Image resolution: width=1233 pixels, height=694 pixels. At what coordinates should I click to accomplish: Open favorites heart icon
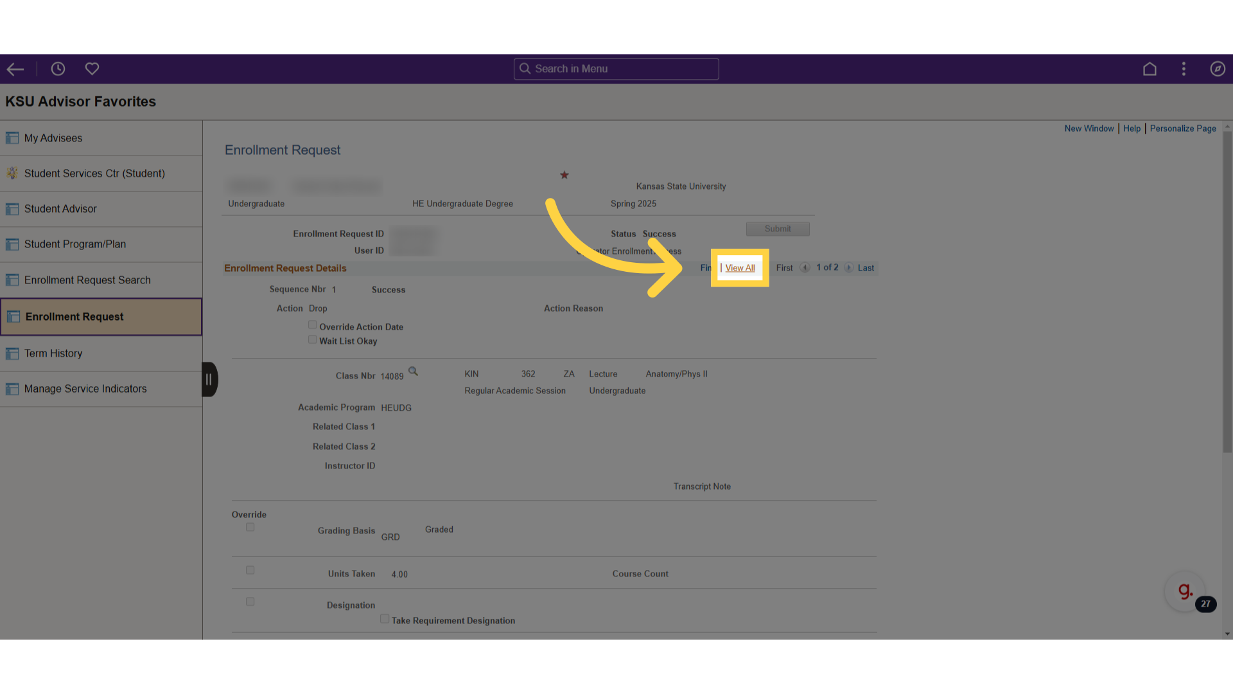(92, 69)
